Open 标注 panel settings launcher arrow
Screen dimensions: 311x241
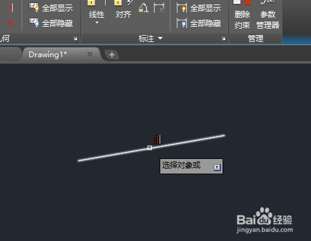click(x=224, y=39)
